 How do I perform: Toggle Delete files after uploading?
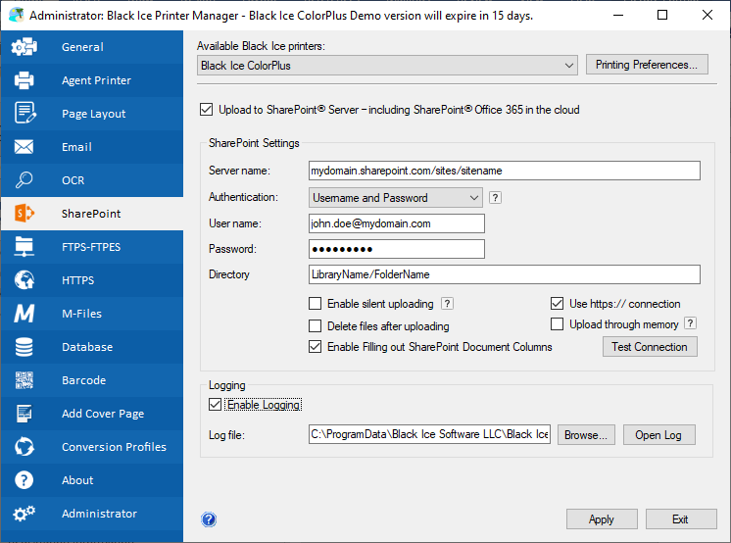pyautogui.click(x=316, y=325)
